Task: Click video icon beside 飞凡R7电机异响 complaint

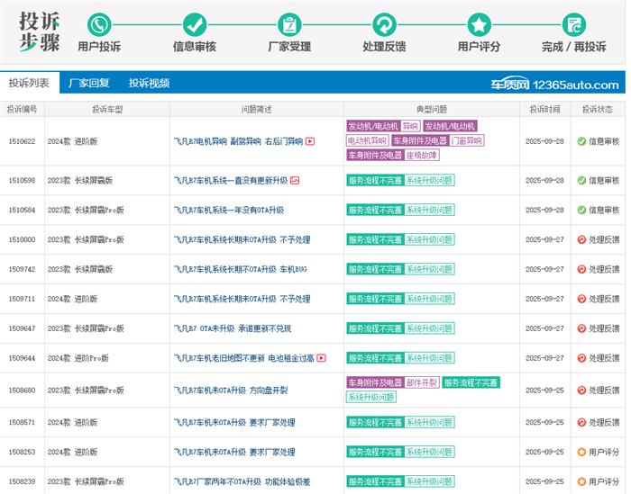Action: coord(310,141)
